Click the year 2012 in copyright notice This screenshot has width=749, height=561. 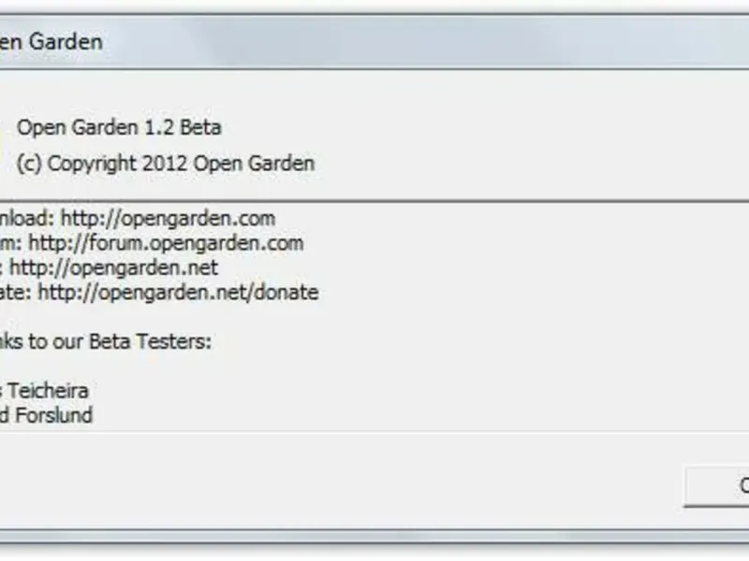(166, 164)
